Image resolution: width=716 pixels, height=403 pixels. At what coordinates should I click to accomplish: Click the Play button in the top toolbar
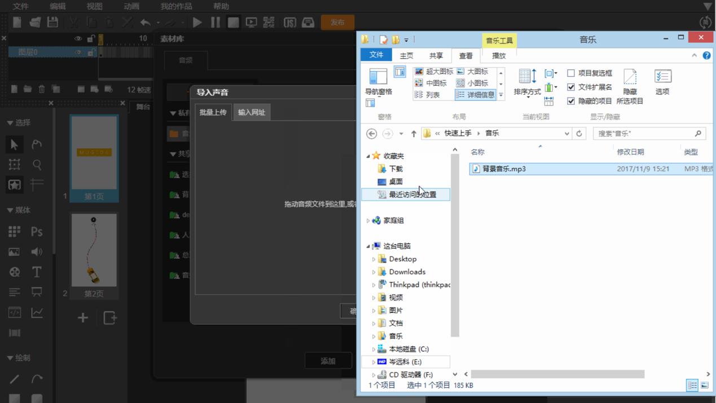point(197,23)
